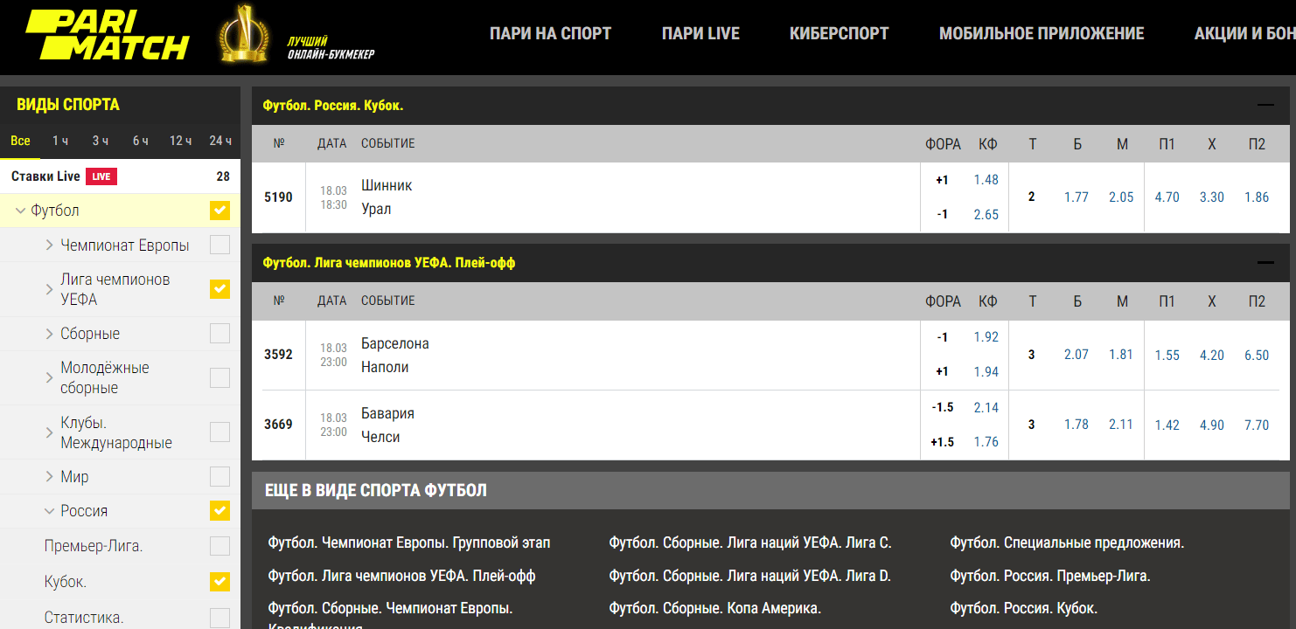Click the Бавария team name

click(x=387, y=413)
